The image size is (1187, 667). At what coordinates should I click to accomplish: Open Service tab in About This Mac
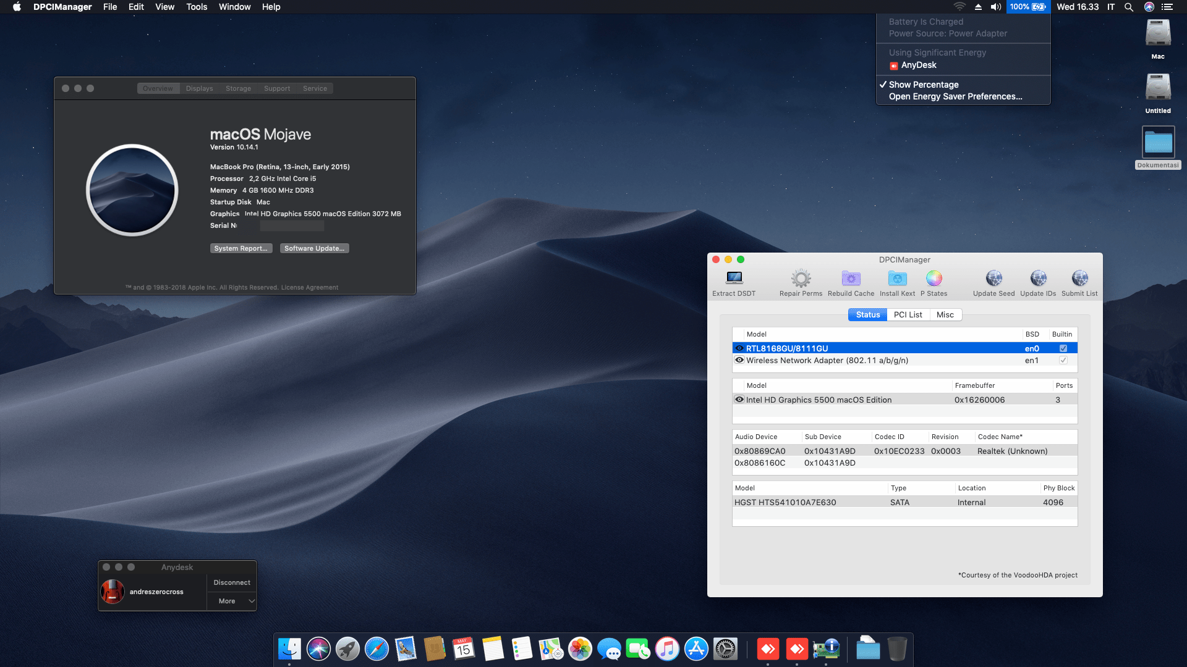coord(315,88)
